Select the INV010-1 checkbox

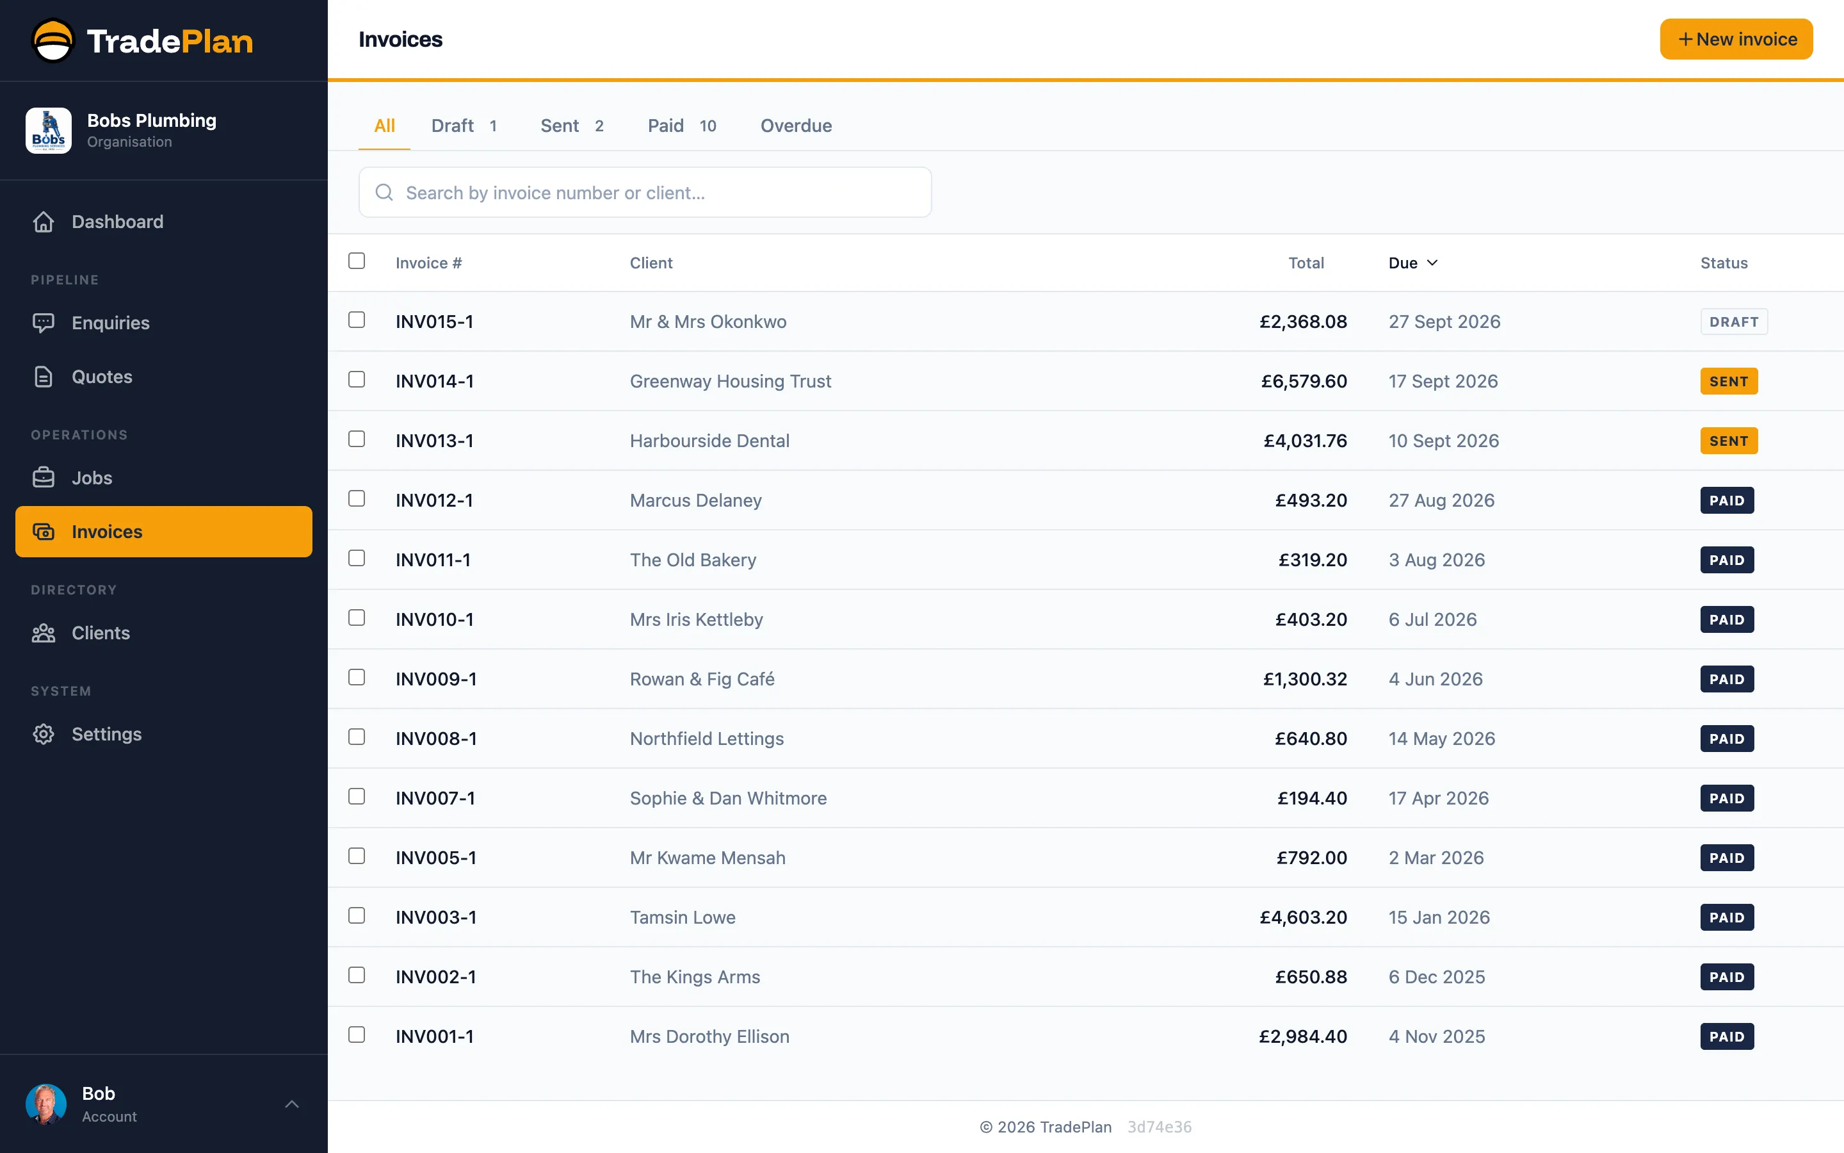pyautogui.click(x=357, y=617)
